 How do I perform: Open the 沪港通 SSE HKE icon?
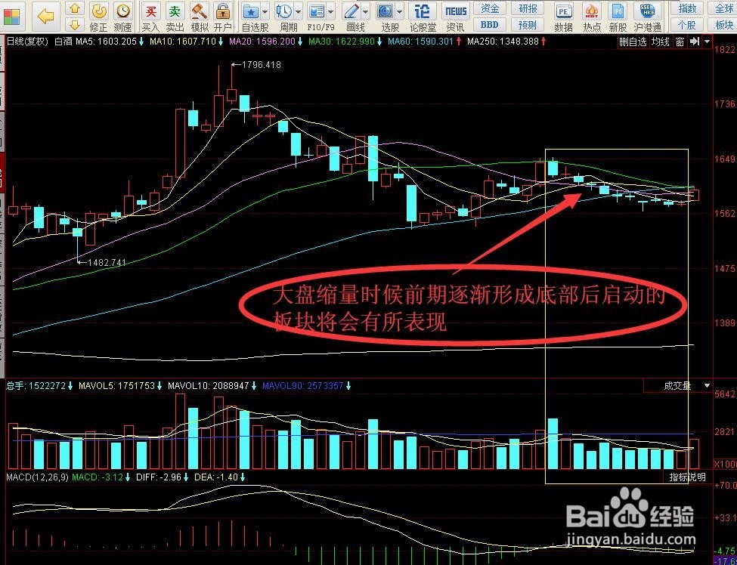point(648,11)
